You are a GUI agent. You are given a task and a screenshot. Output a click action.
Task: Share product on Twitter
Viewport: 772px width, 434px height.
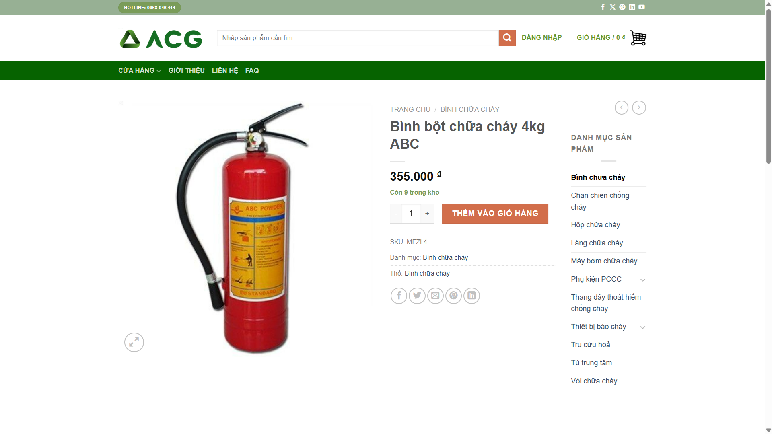[x=417, y=296]
